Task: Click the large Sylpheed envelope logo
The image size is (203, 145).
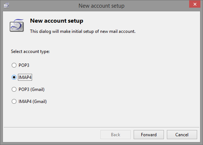Action: pyautogui.click(x=17, y=25)
